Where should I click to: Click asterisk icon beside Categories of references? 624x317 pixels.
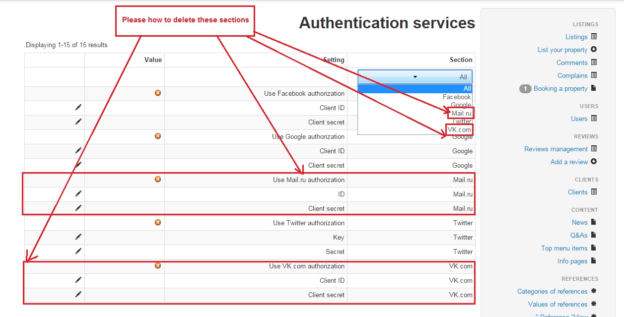pos(594,291)
